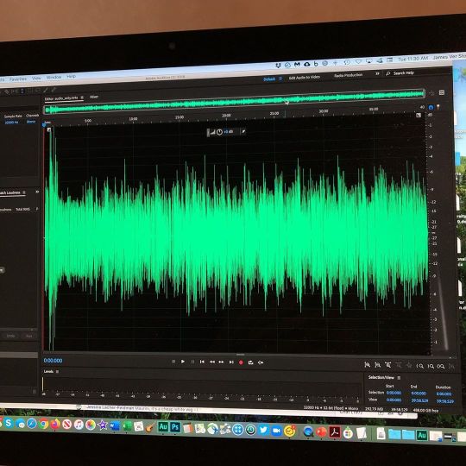The image size is (466, 466).
Task: Start recording with the red Record button
Action: point(241,362)
